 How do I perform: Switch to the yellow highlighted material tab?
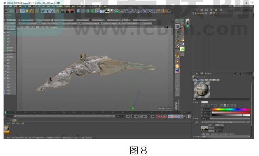pyautogui.click(x=214, y=80)
